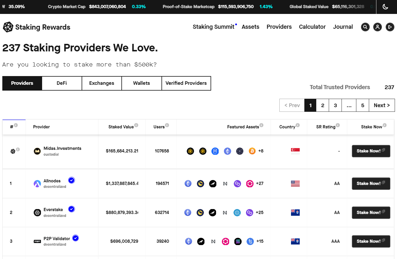Click the Cosmos asset icon in Midas row

240,151
